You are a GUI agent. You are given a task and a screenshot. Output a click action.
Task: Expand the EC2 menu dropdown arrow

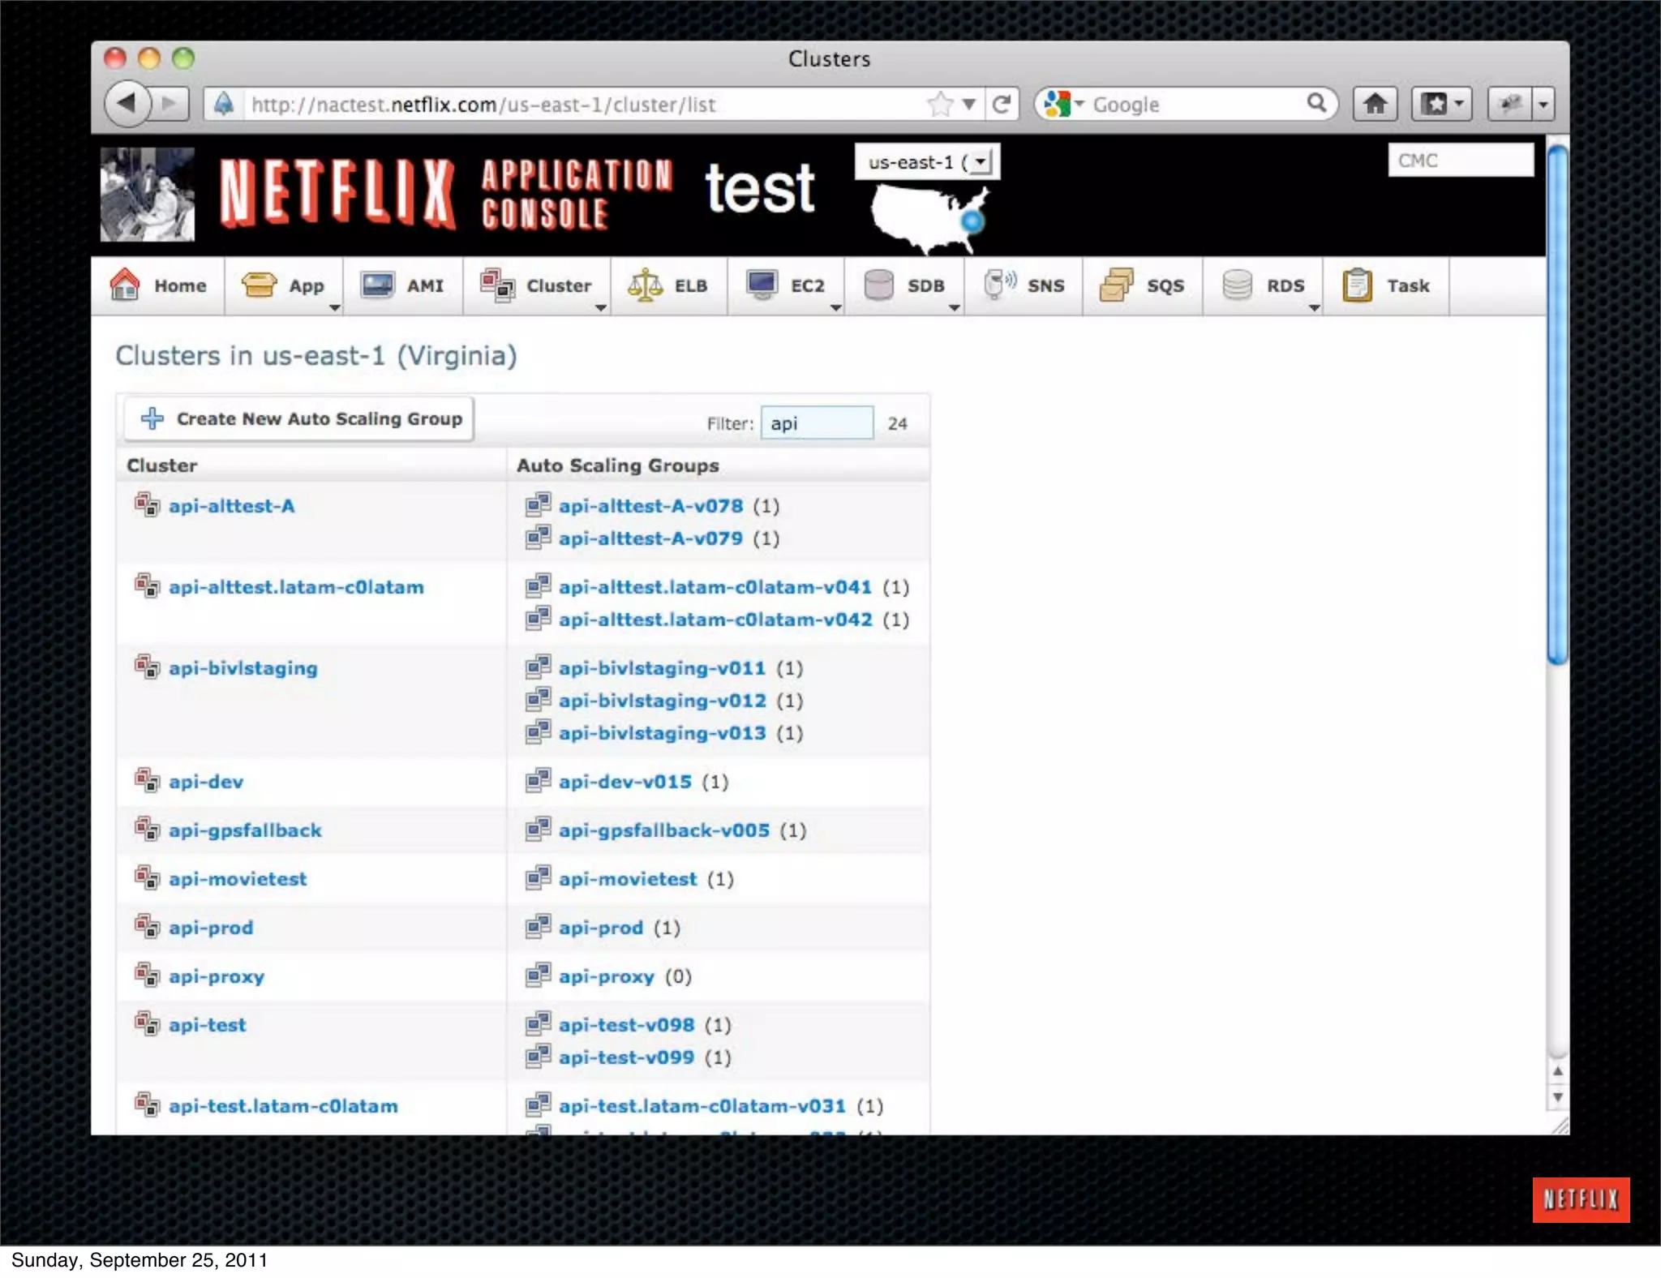(835, 308)
